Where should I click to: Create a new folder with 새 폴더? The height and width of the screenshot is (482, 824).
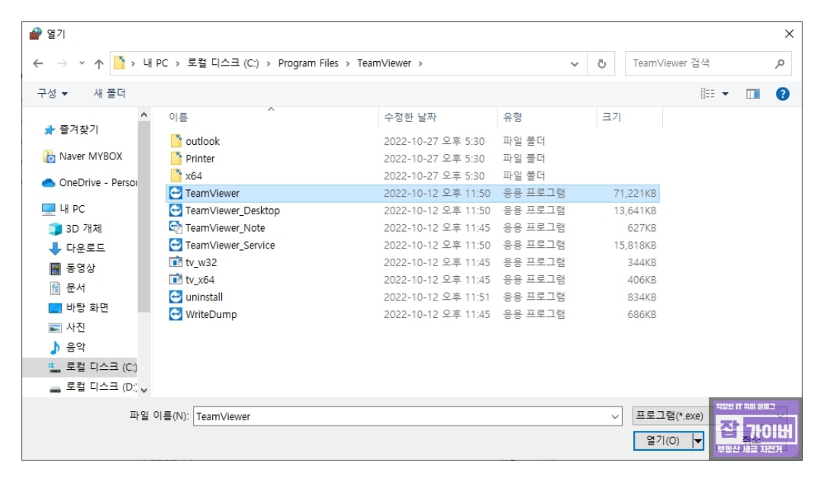tap(110, 94)
